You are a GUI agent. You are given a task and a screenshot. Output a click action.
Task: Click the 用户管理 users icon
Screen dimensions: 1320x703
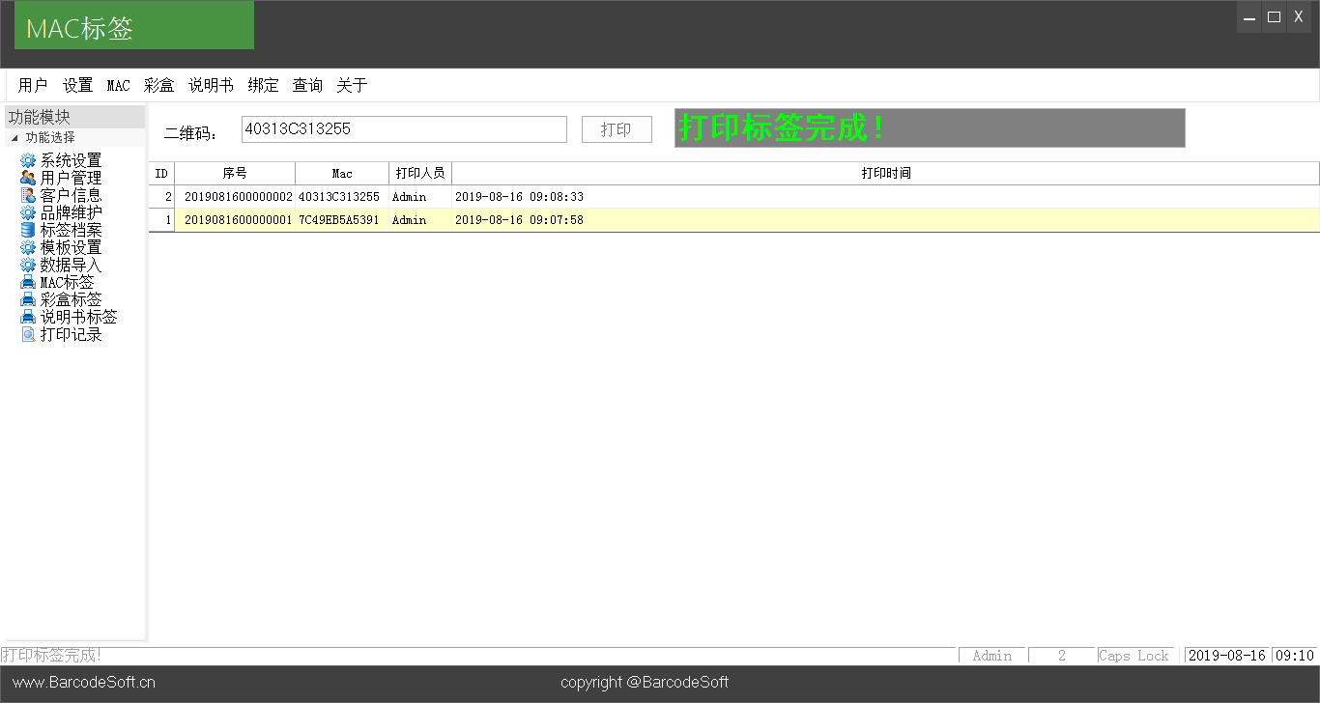click(28, 178)
